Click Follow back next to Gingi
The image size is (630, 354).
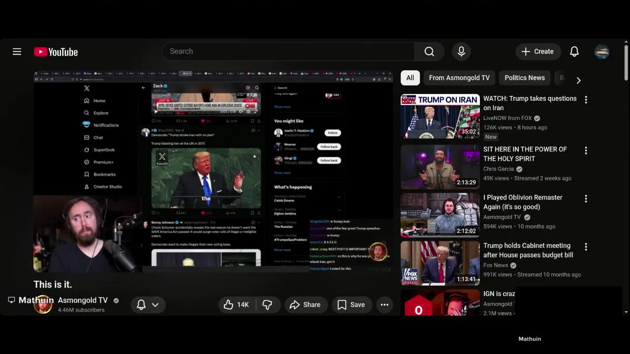(x=329, y=160)
